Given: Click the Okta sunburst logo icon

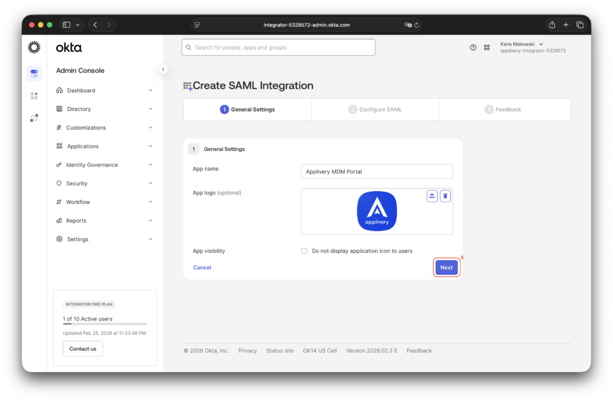Looking at the screenshot, I should (x=34, y=47).
